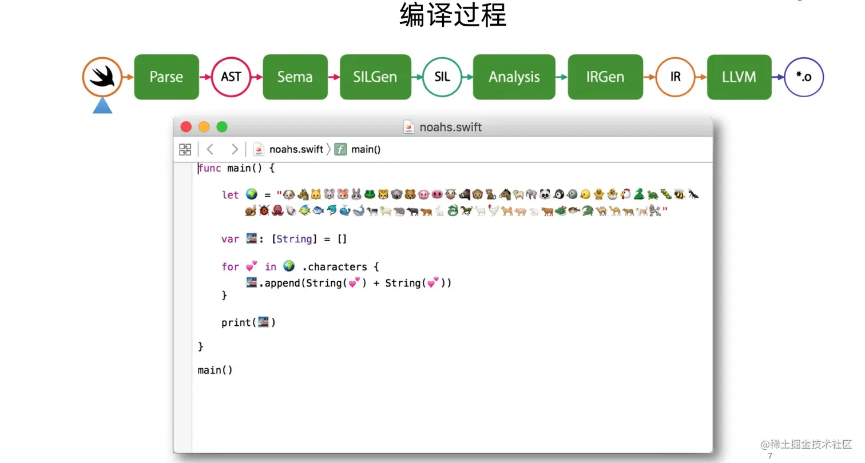Go back with the left chevron

pos(210,150)
